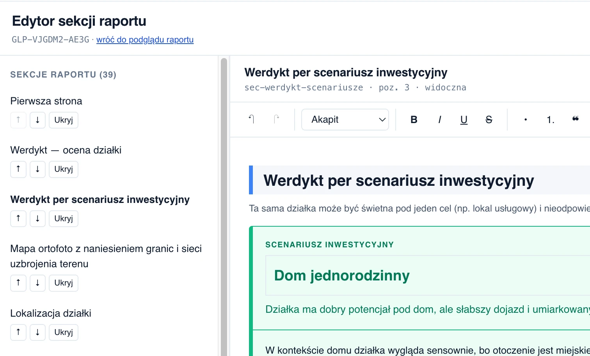The image size is (590, 356).
Task: Click the paragraph W kontekście domu działka
Action: (428, 350)
